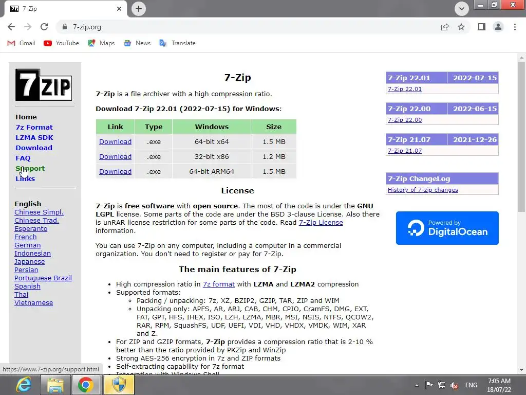Open File Explorer from the taskbar
The width and height of the screenshot is (526, 395).
point(55,385)
